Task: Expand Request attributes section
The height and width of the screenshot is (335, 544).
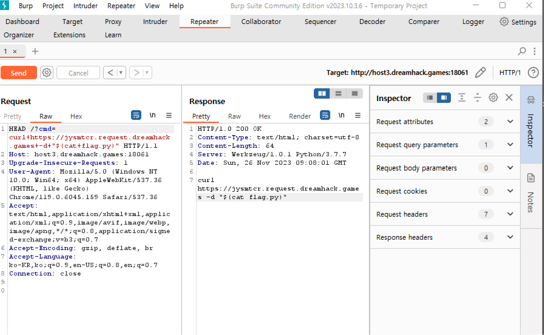Action: 445,122
